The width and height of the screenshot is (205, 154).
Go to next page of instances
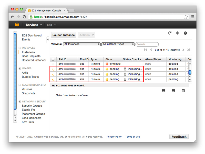tap(183, 50)
